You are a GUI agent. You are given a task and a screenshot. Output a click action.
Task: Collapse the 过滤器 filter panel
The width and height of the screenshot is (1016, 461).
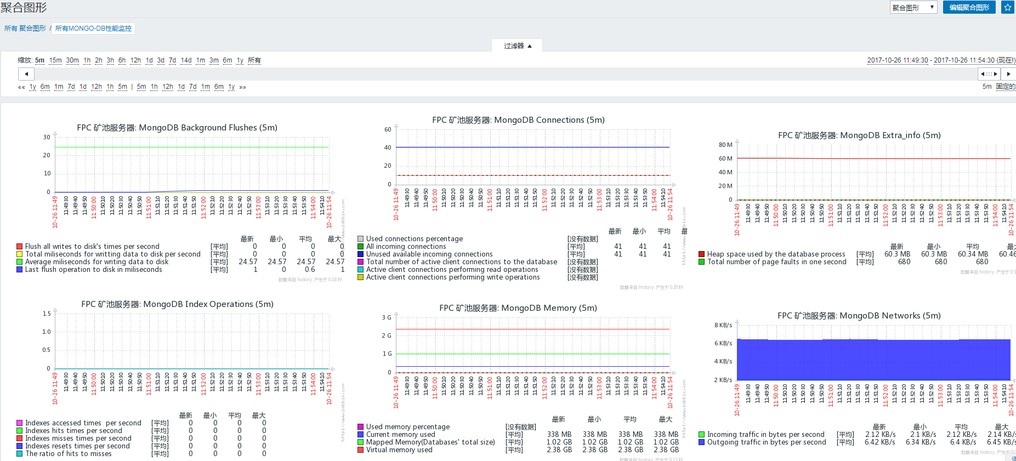click(x=517, y=45)
